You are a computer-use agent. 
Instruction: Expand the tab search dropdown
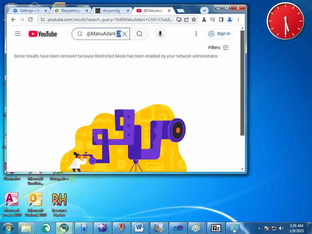(x=204, y=11)
